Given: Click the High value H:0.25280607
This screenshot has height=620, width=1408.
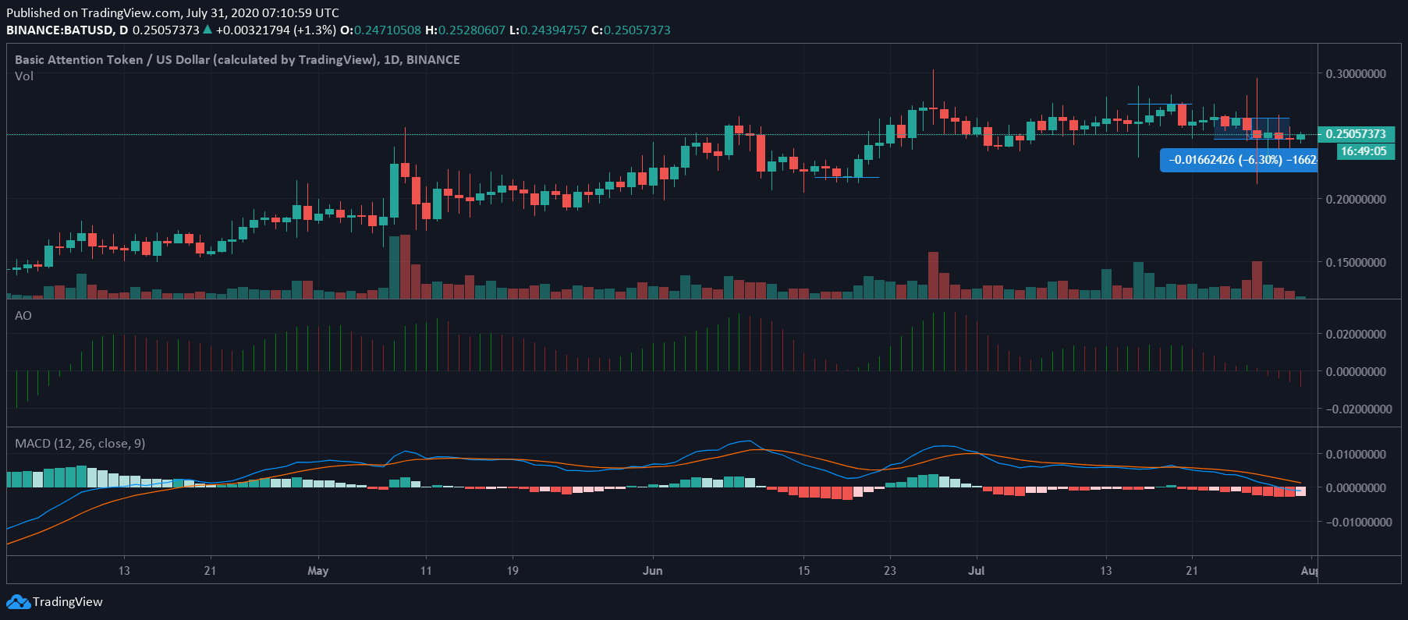Looking at the screenshot, I should click(x=466, y=30).
